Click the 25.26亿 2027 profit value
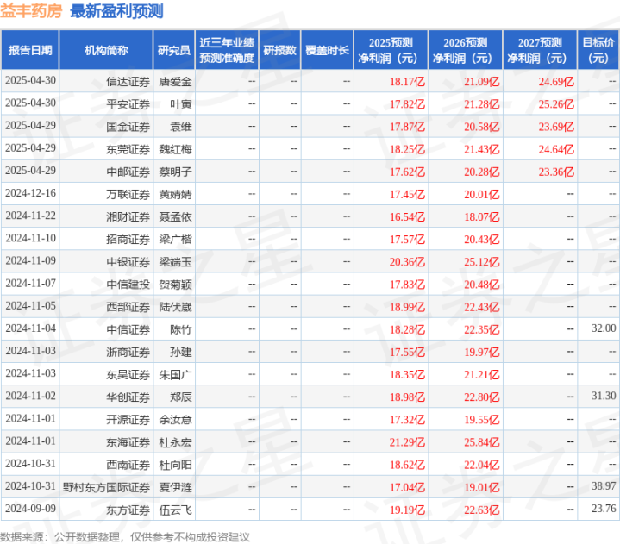 click(556, 104)
